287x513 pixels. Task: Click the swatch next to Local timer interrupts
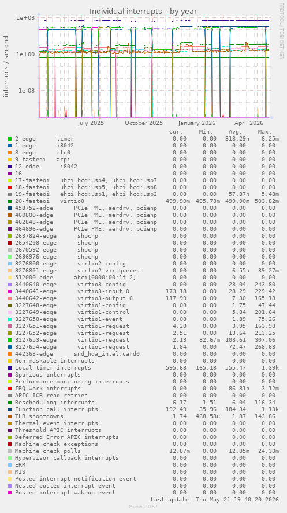click(x=10, y=368)
